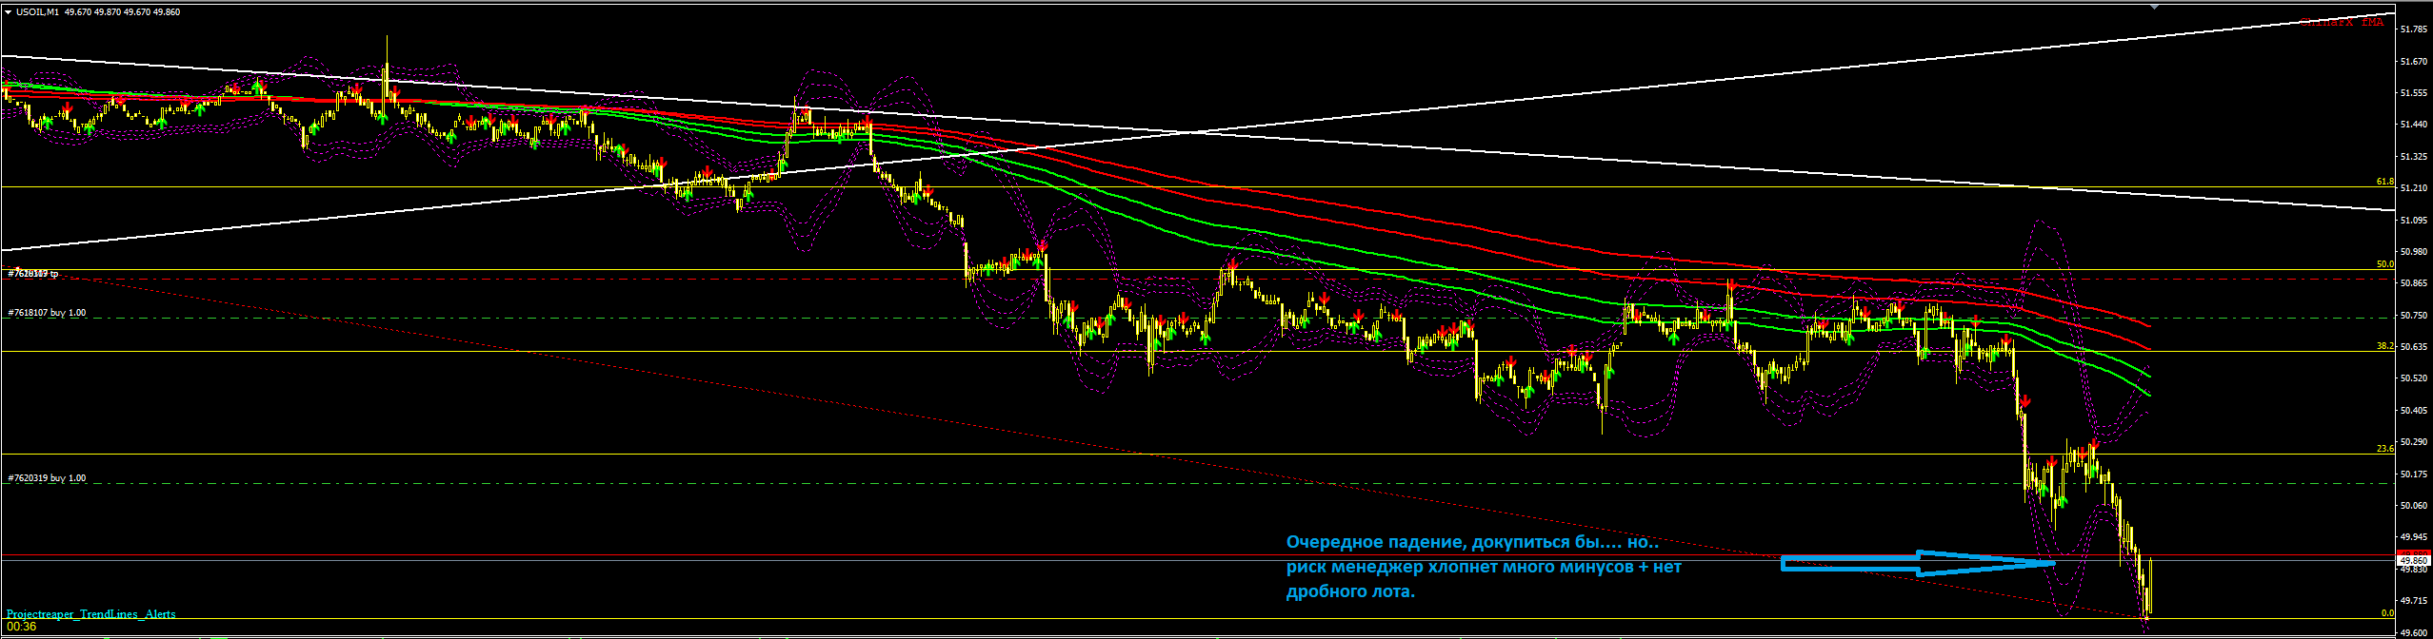This screenshot has height=639, width=2433.
Task: Click the yellow 00:36 candle timer
Action: point(21,627)
